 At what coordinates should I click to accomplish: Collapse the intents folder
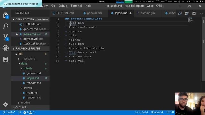[21, 69]
